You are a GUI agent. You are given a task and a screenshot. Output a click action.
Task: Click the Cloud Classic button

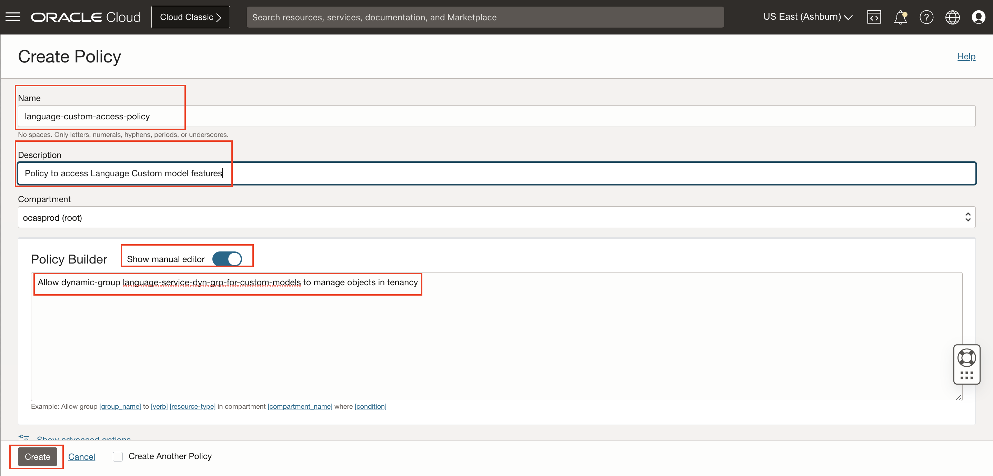190,17
